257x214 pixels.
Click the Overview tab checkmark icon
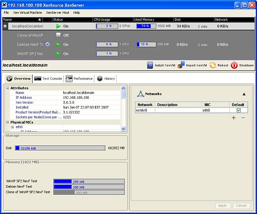[9, 79]
